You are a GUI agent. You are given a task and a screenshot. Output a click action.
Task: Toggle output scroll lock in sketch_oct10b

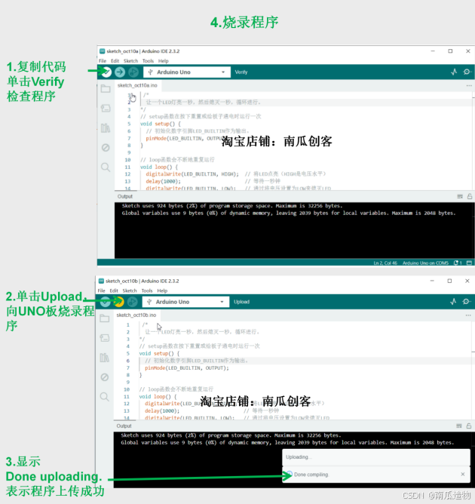pyautogui.click(x=469, y=426)
